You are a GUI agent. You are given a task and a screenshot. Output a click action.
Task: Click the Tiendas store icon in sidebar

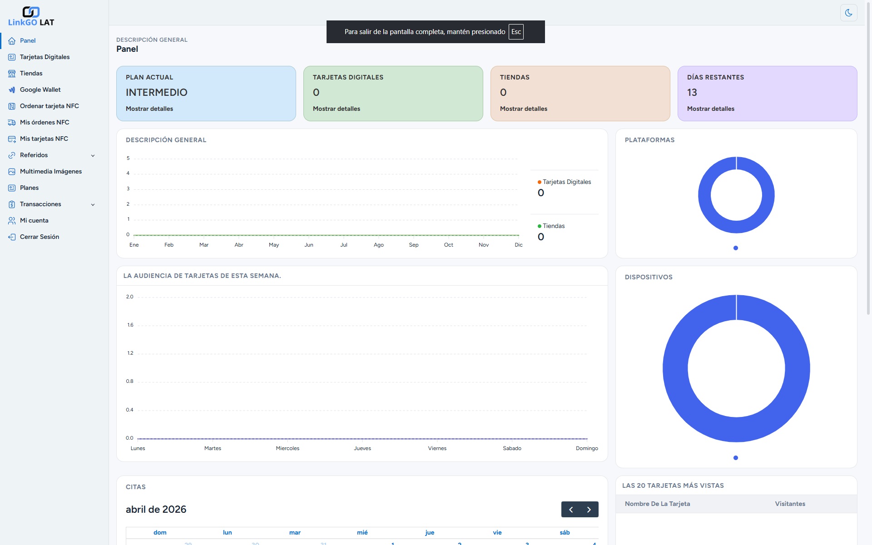click(x=12, y=74)
